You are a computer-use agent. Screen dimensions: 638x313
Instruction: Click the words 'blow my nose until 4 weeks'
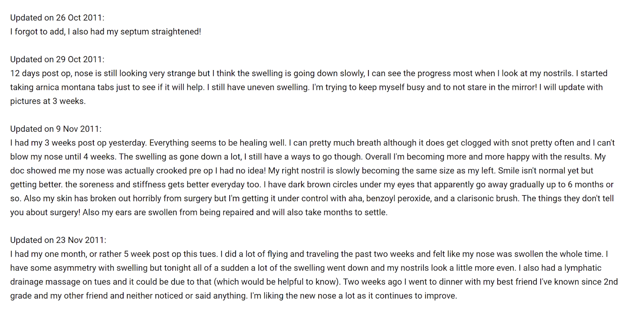coord(62,157)
